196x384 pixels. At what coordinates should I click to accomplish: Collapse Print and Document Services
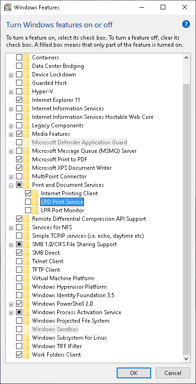11,186
